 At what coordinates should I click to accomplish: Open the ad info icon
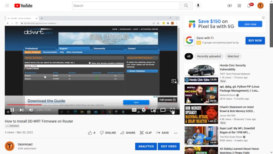[x=263, y=18]
